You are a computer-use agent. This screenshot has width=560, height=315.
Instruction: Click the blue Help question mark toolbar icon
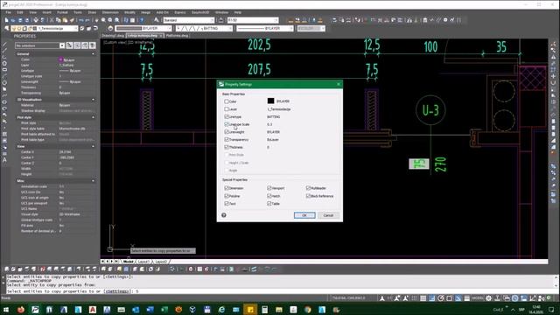pos(142,20)
